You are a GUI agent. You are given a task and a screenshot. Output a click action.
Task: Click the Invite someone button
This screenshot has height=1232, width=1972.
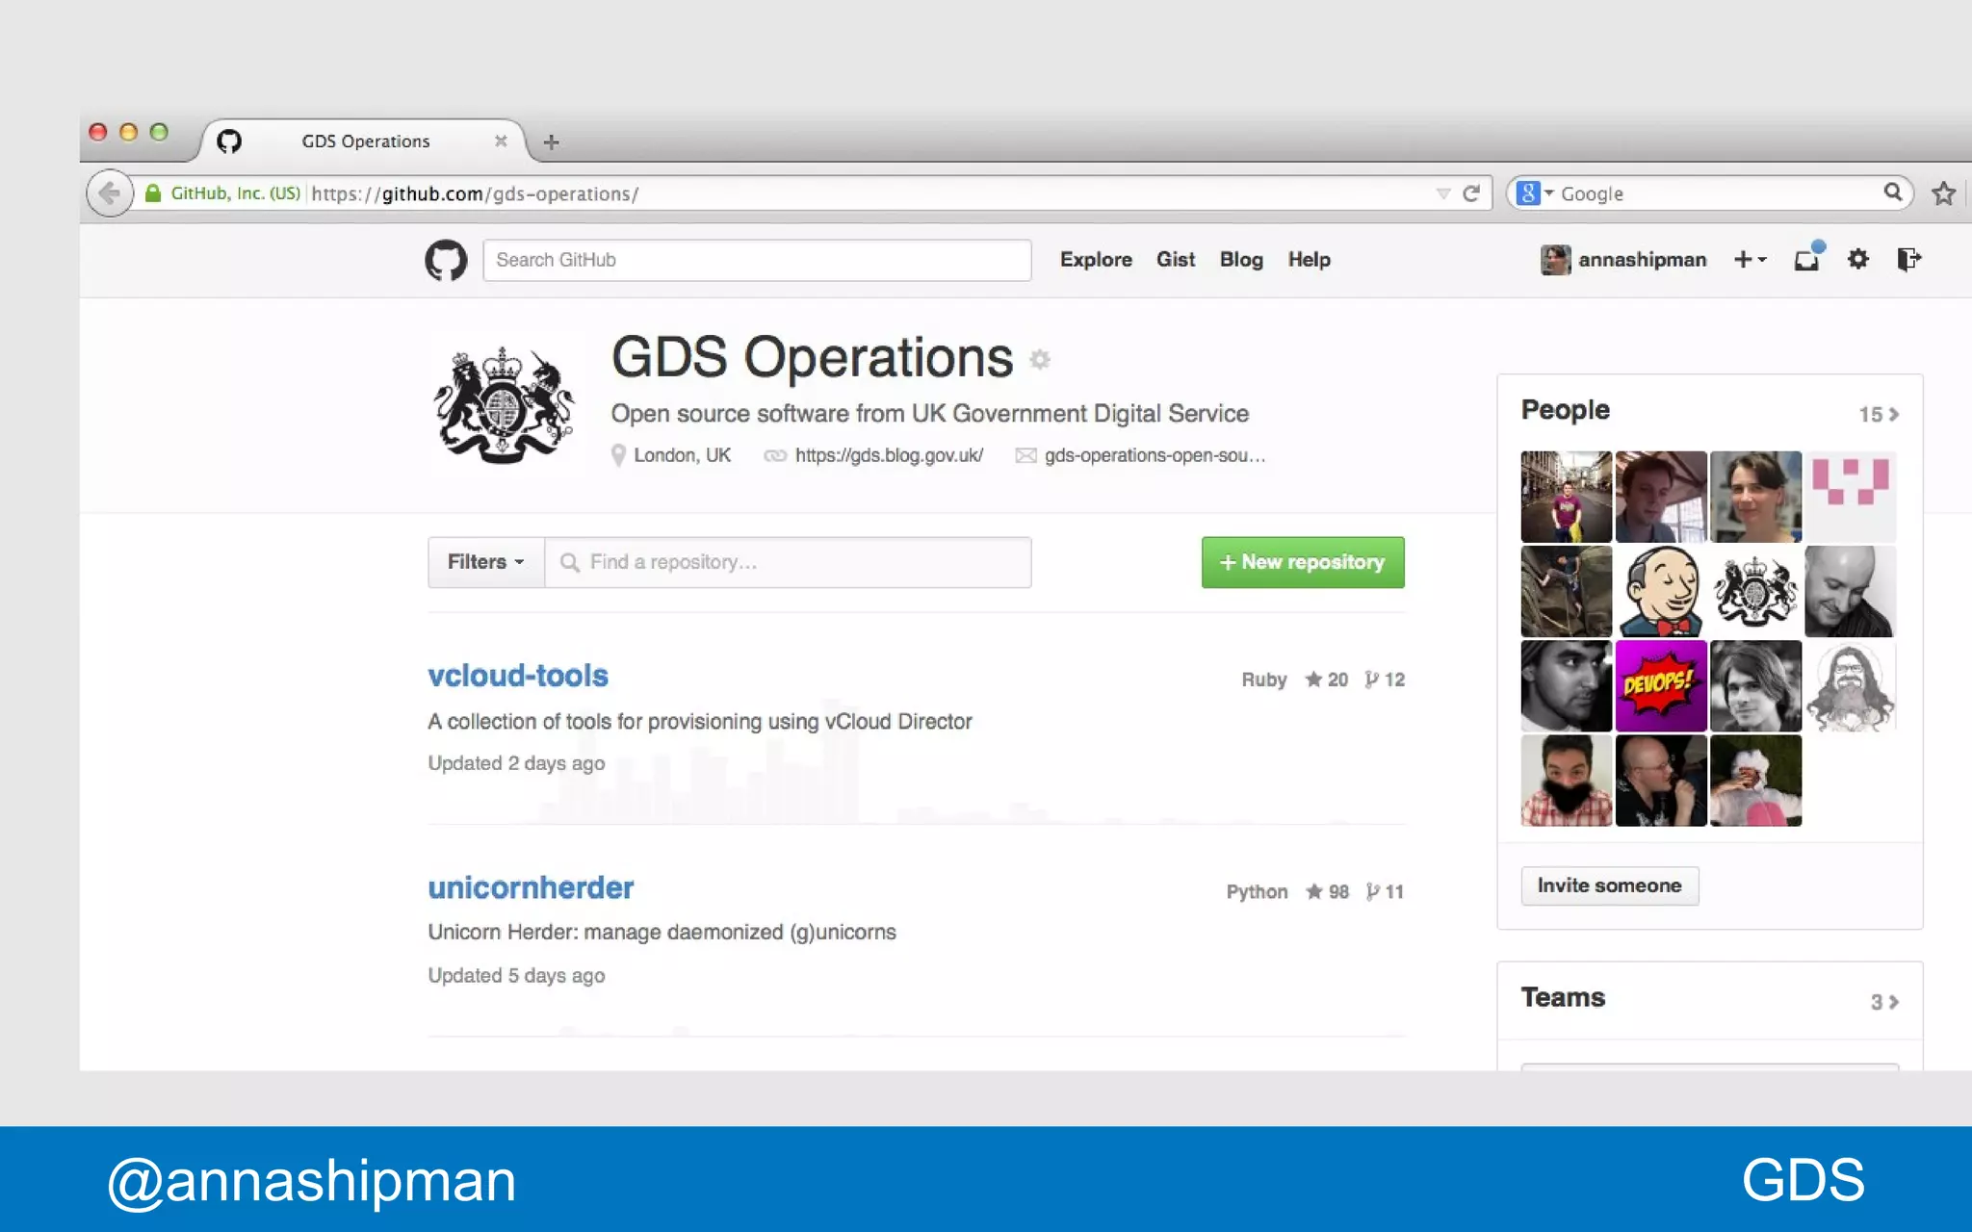(1609, 885)
